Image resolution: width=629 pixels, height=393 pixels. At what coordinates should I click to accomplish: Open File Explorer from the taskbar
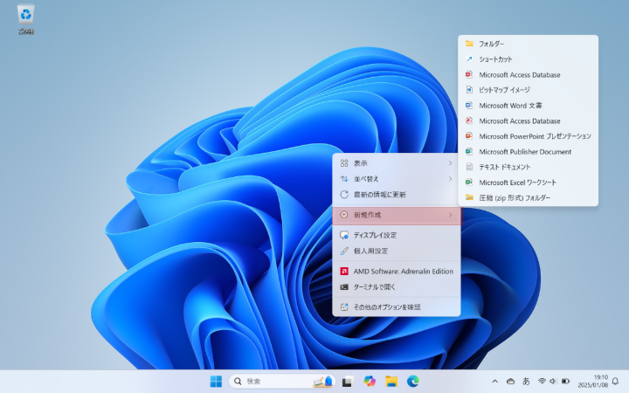coord(391,382)
